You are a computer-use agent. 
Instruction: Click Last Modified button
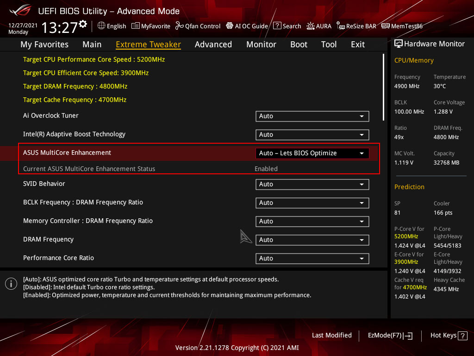coord(331,336)
